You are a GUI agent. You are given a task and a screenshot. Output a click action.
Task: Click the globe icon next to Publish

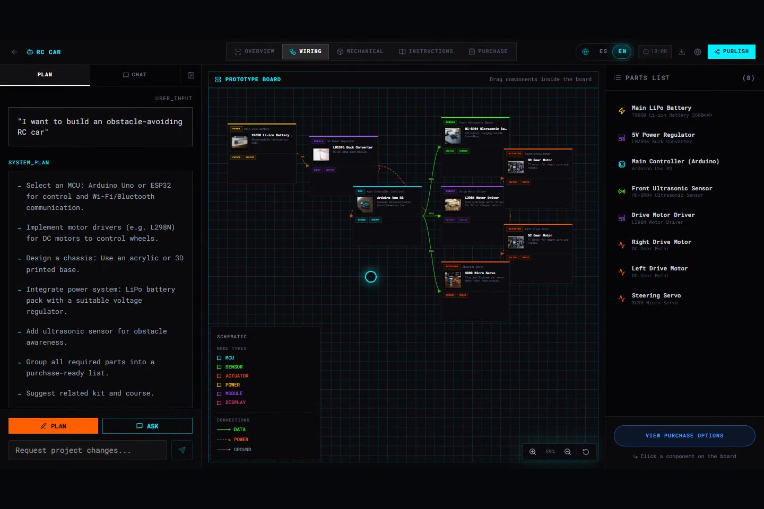pyautogui.click(x=698, y=51)
